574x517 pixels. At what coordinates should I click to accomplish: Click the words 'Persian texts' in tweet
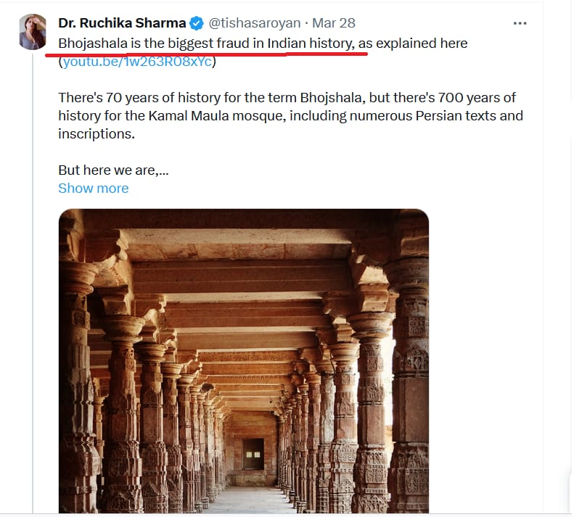[x=456, y=115]
